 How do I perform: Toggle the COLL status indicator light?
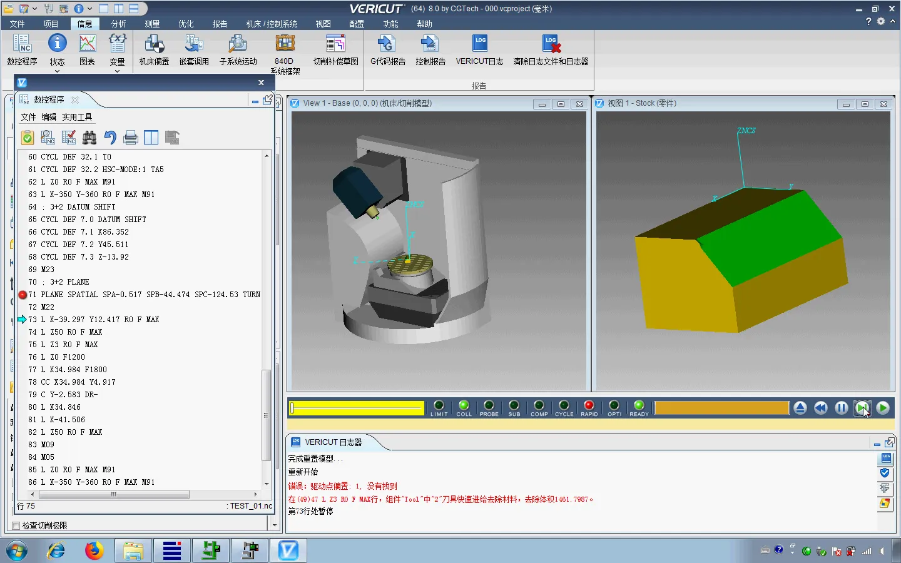tap(464, 406)
